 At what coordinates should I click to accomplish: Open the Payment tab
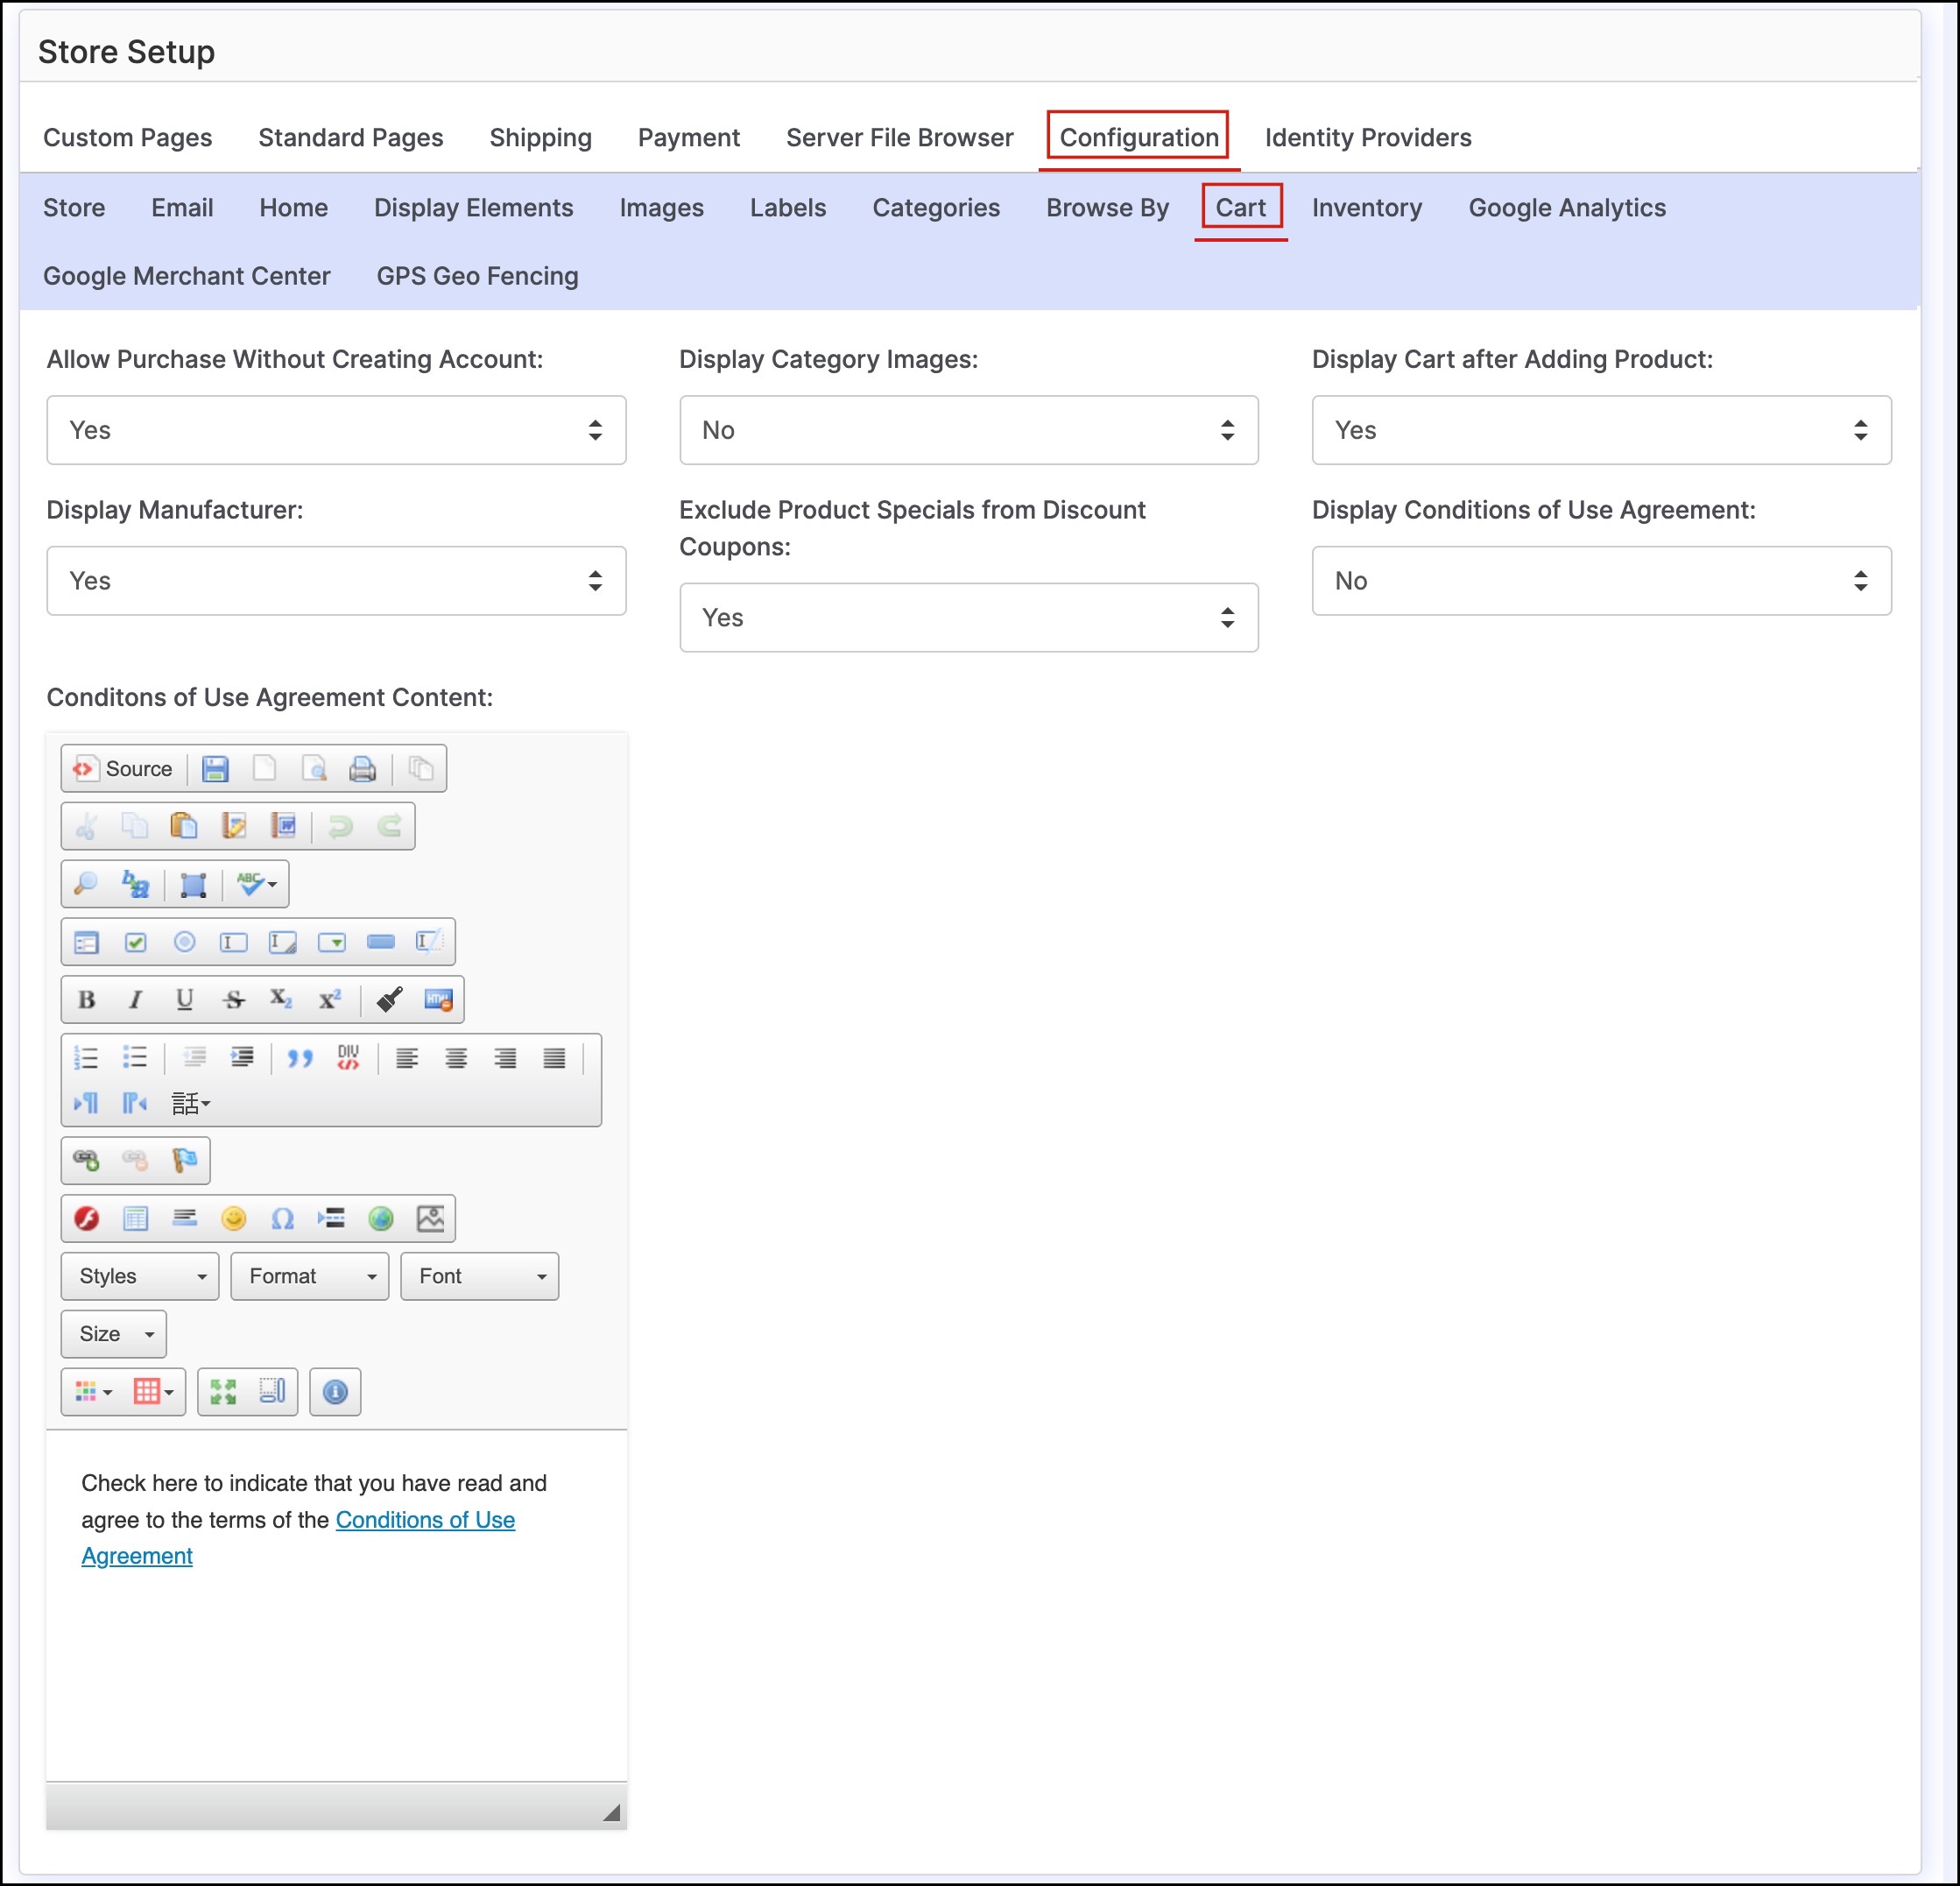688,138
